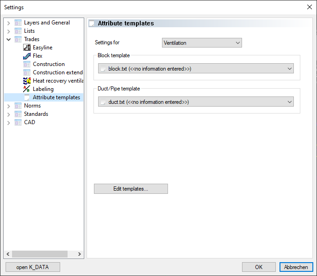Expand the Standards node
Screen dimensions: 317x276
pos(8,114)
